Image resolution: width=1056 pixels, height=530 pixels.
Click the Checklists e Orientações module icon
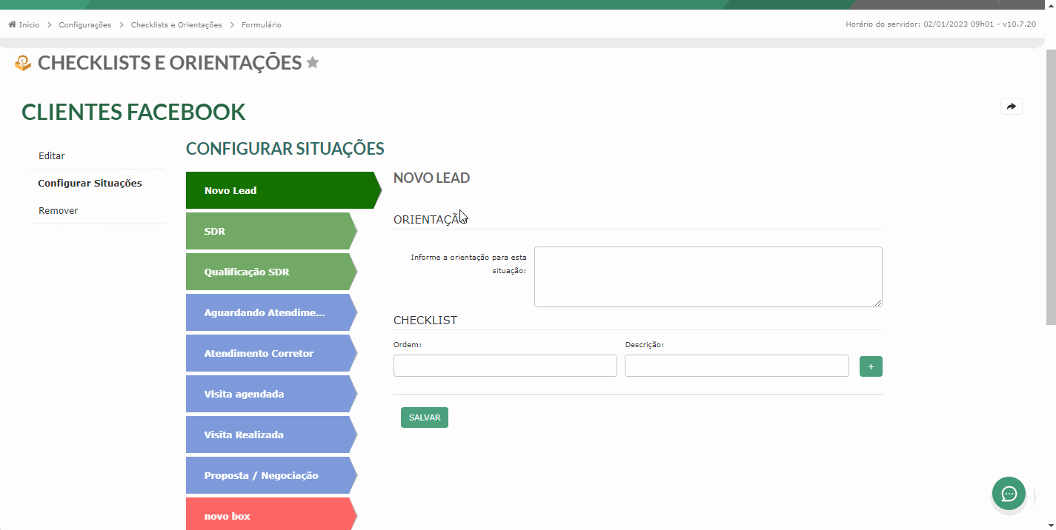[x=23, y=63]
